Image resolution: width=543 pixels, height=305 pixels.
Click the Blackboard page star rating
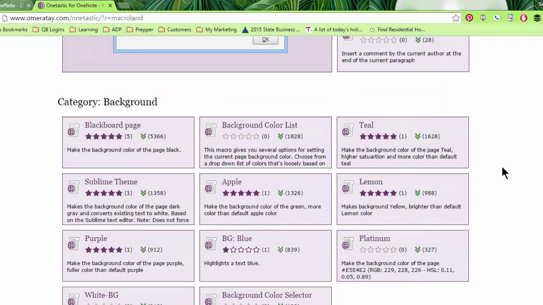tap(104, 136)
